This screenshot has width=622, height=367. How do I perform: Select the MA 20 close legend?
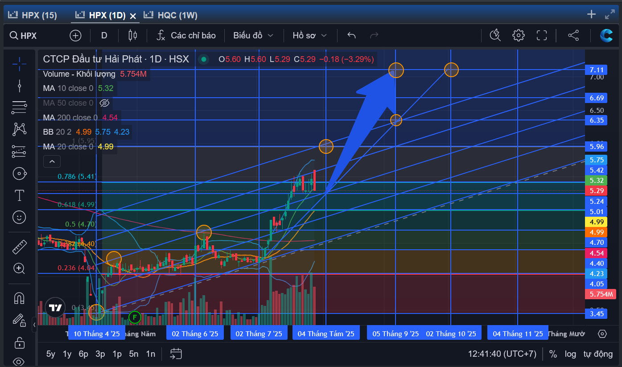pyautogui.click(x=68, y=147)
